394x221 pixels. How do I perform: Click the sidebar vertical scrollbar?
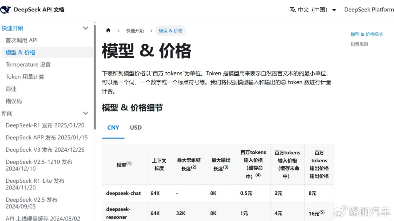click(95, 77)
